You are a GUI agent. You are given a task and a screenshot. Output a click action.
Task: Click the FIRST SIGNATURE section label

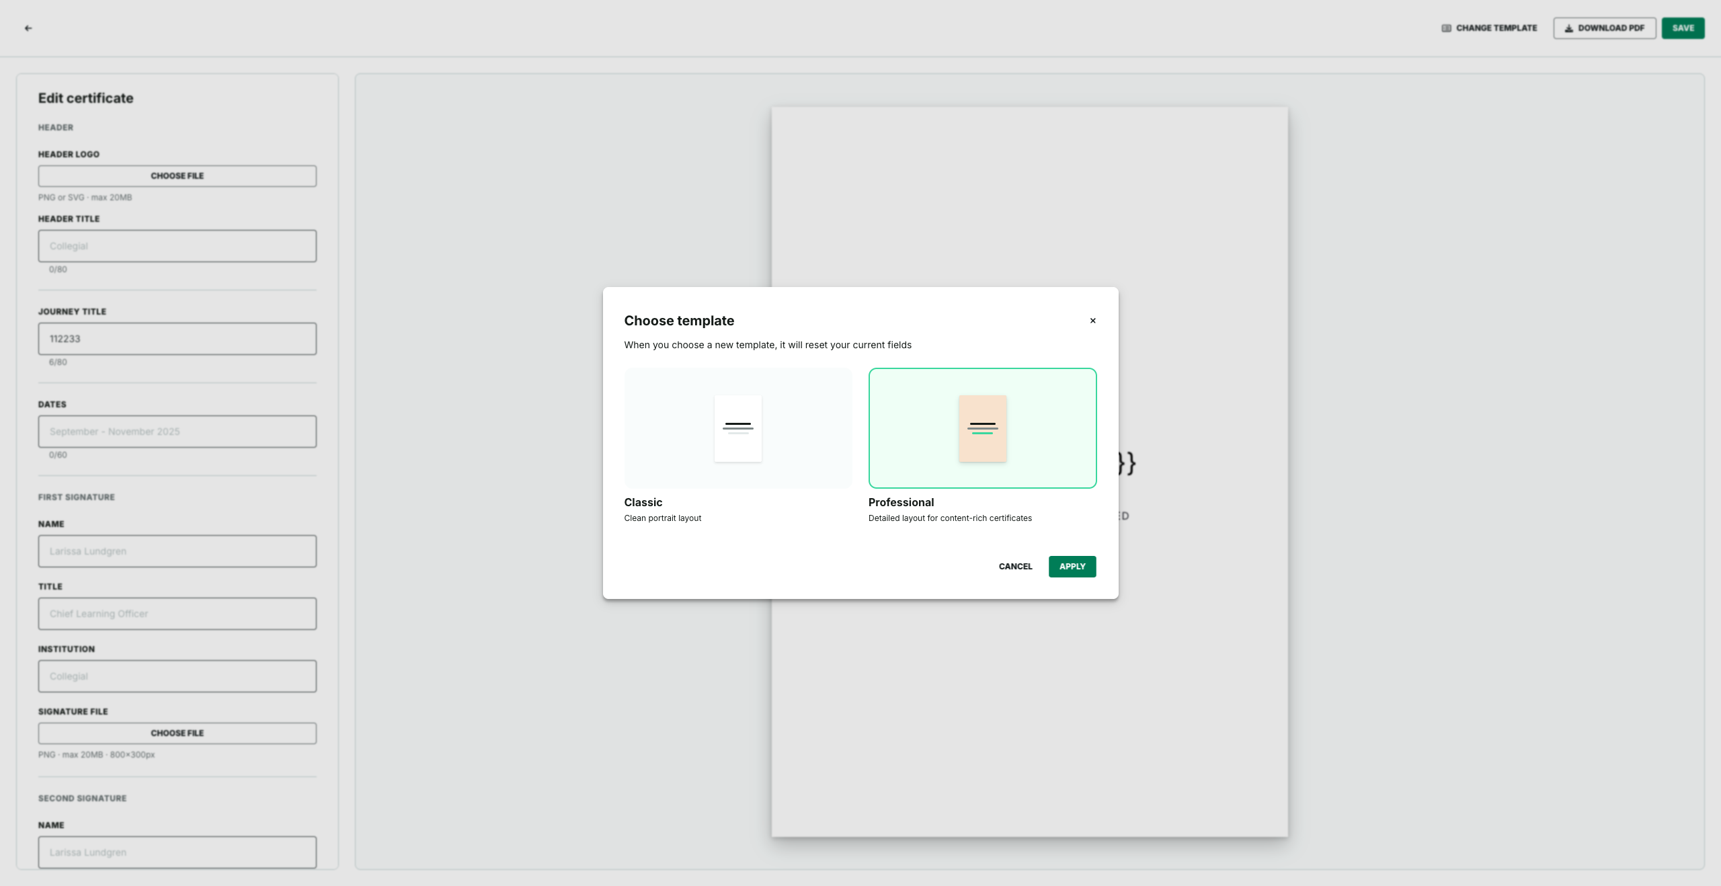pos(77,497)
